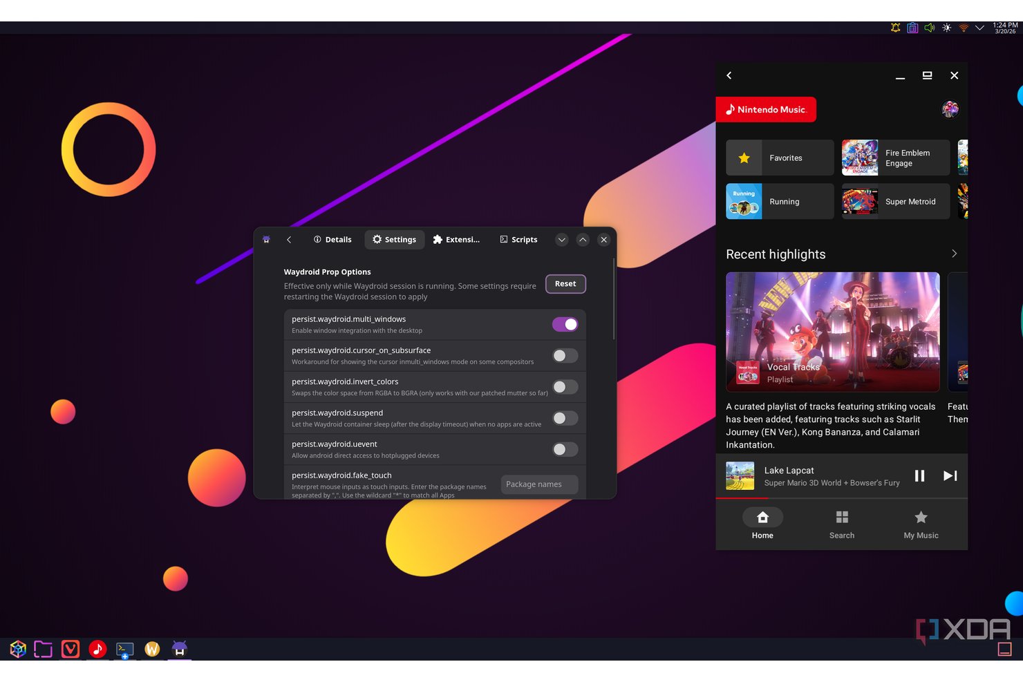Launch Vivaldi browser from the taskbar
The height and width of the screenshot is (682, 1023).
(x=71, y=649)
